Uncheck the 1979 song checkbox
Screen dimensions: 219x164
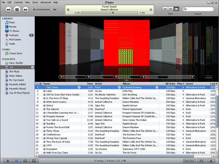point(44,145)
